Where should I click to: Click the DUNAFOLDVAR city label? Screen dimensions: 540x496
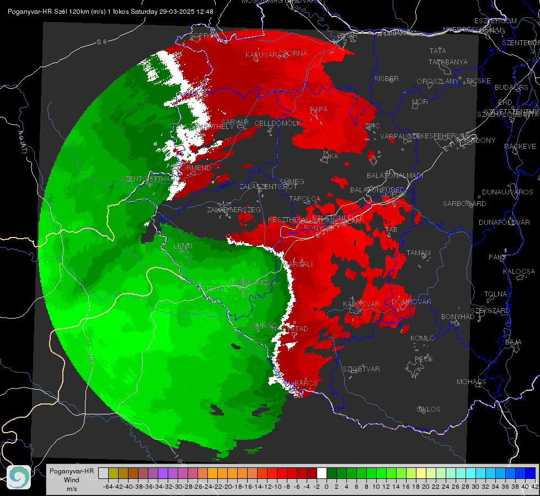coord(504,223)
